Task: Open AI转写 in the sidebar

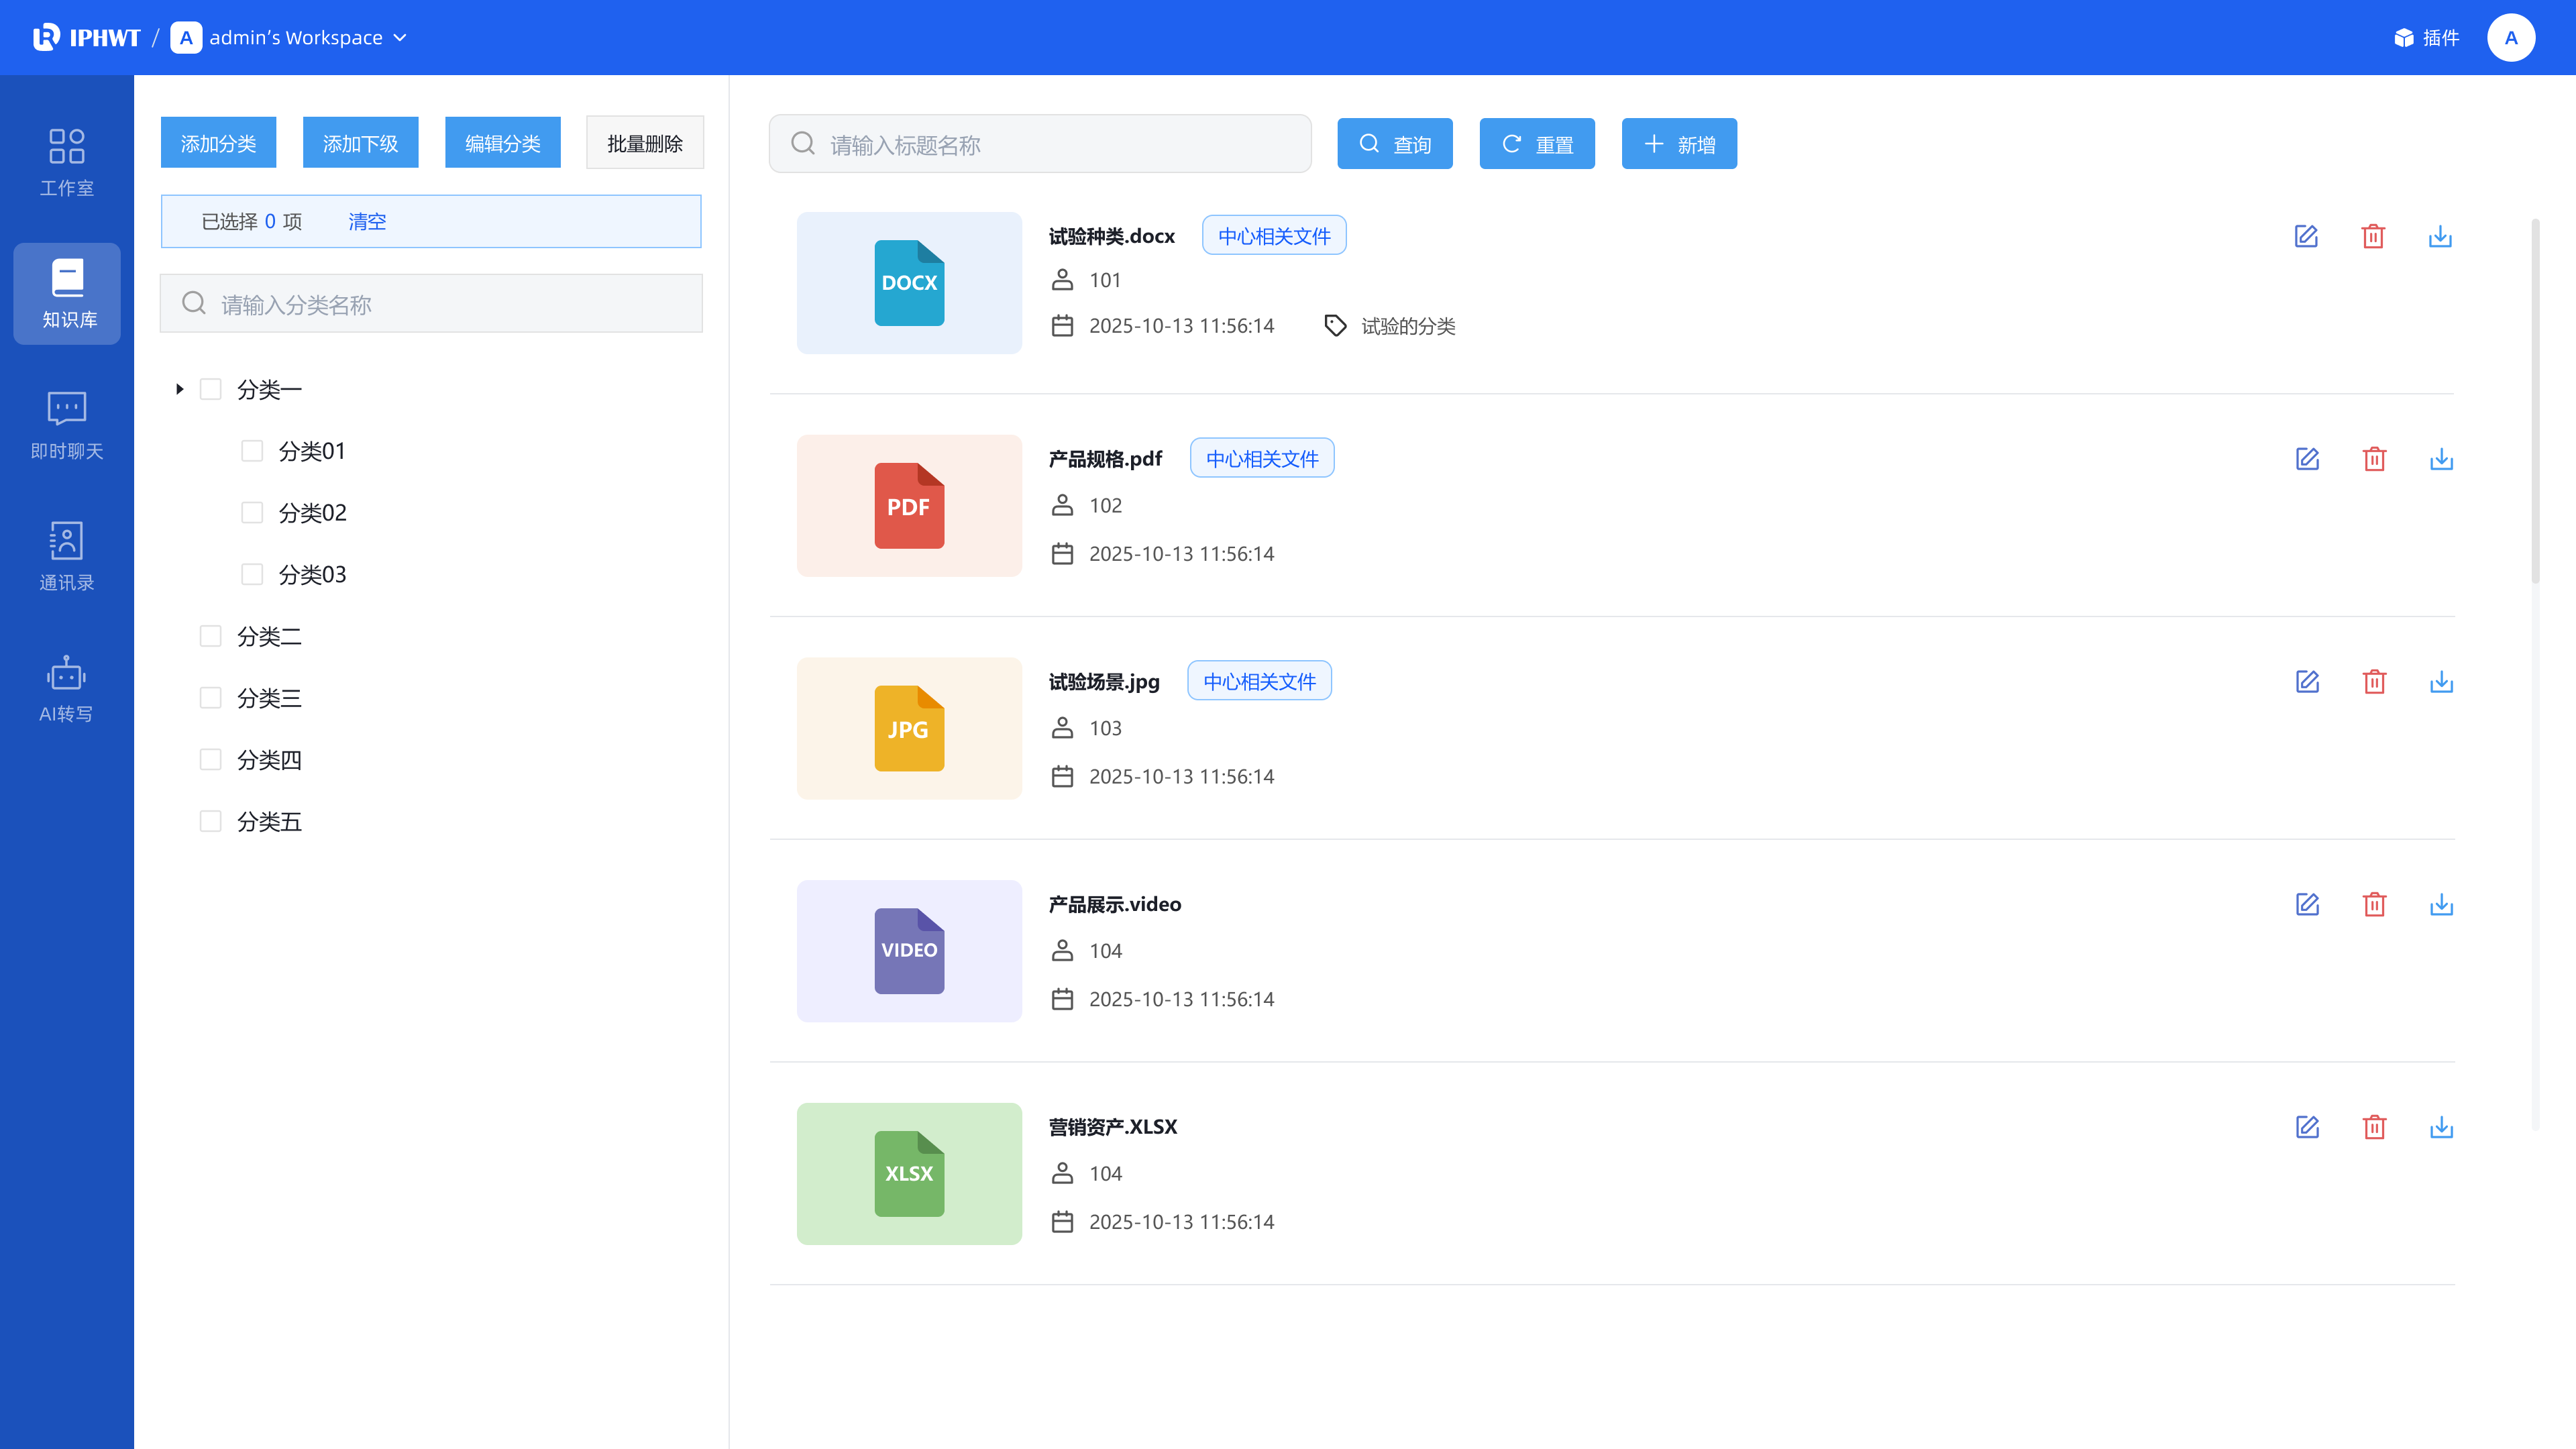Action: (67, 689)
